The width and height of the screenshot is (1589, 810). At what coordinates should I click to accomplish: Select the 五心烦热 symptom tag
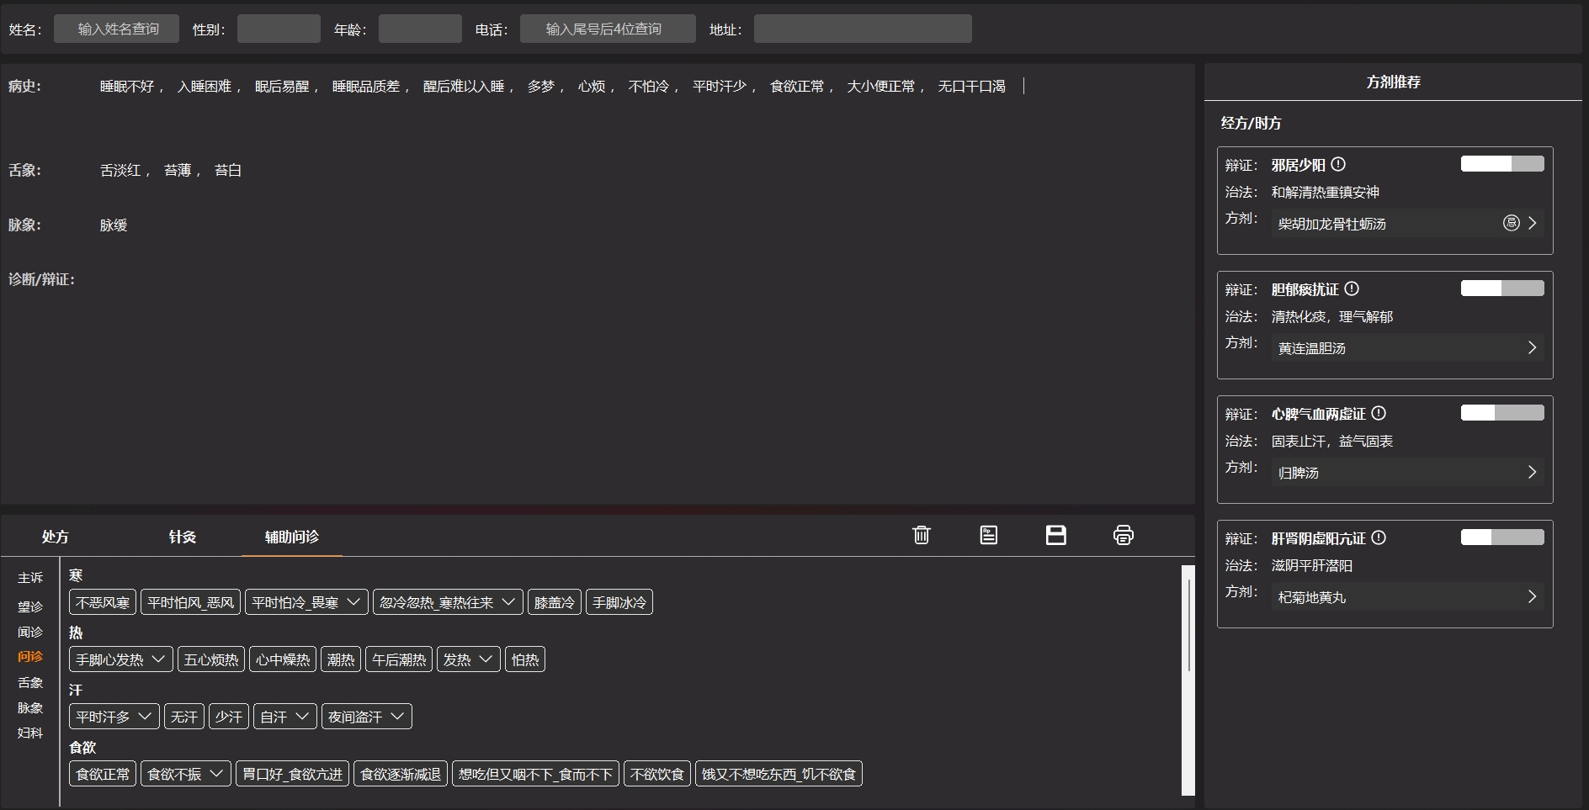[x=211, y=659]
